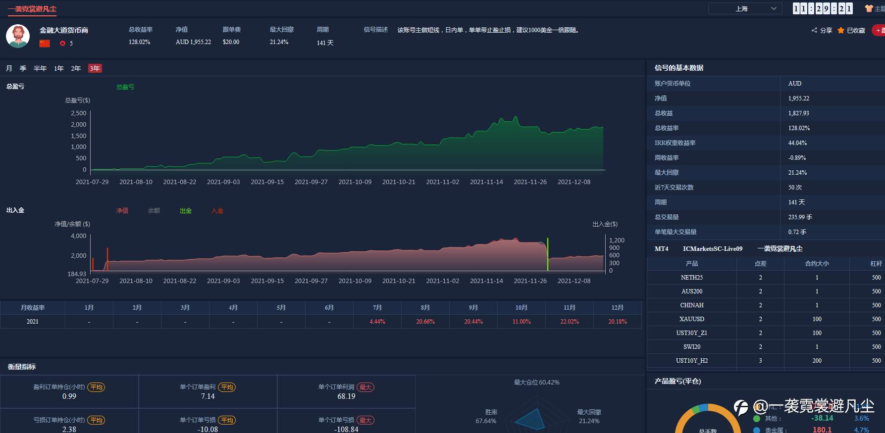Click the red deposit marker on chart
This screenshot has height=433, width=885.
click(x=107, y=259)
